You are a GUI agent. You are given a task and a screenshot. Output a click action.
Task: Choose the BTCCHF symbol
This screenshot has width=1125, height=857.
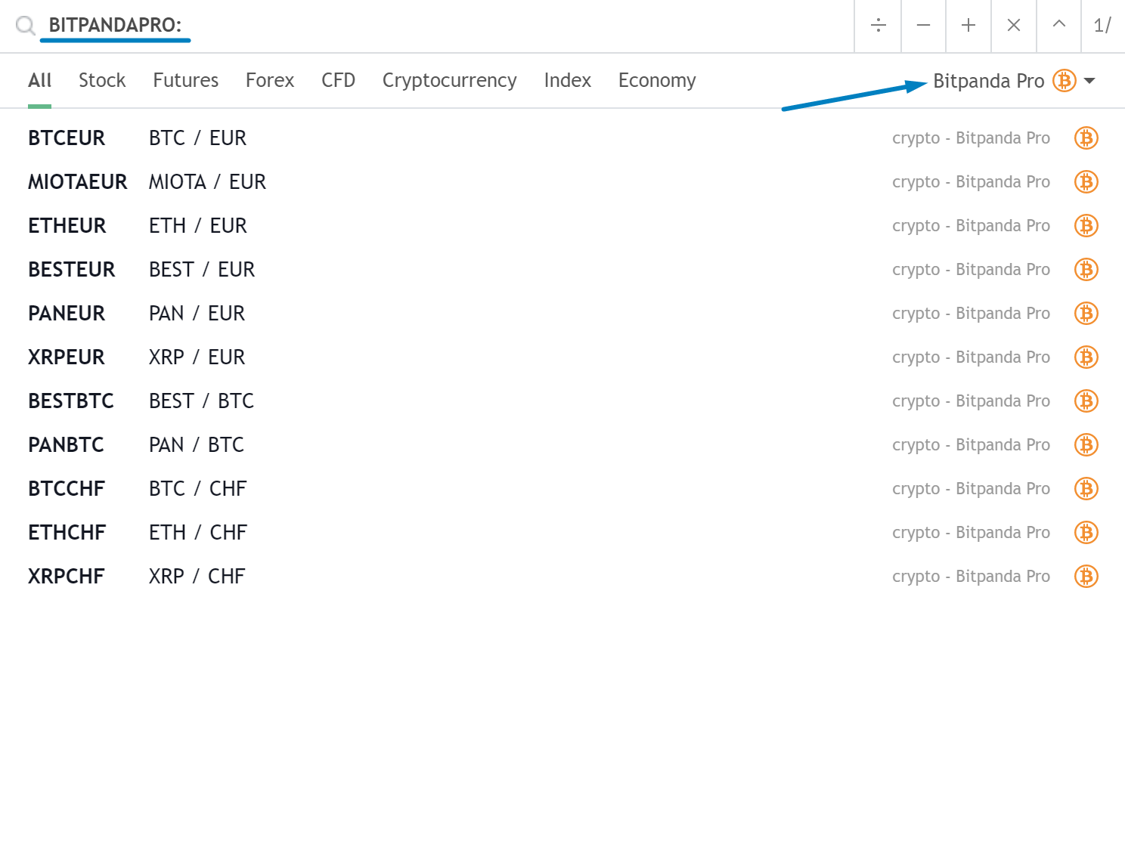67,489
